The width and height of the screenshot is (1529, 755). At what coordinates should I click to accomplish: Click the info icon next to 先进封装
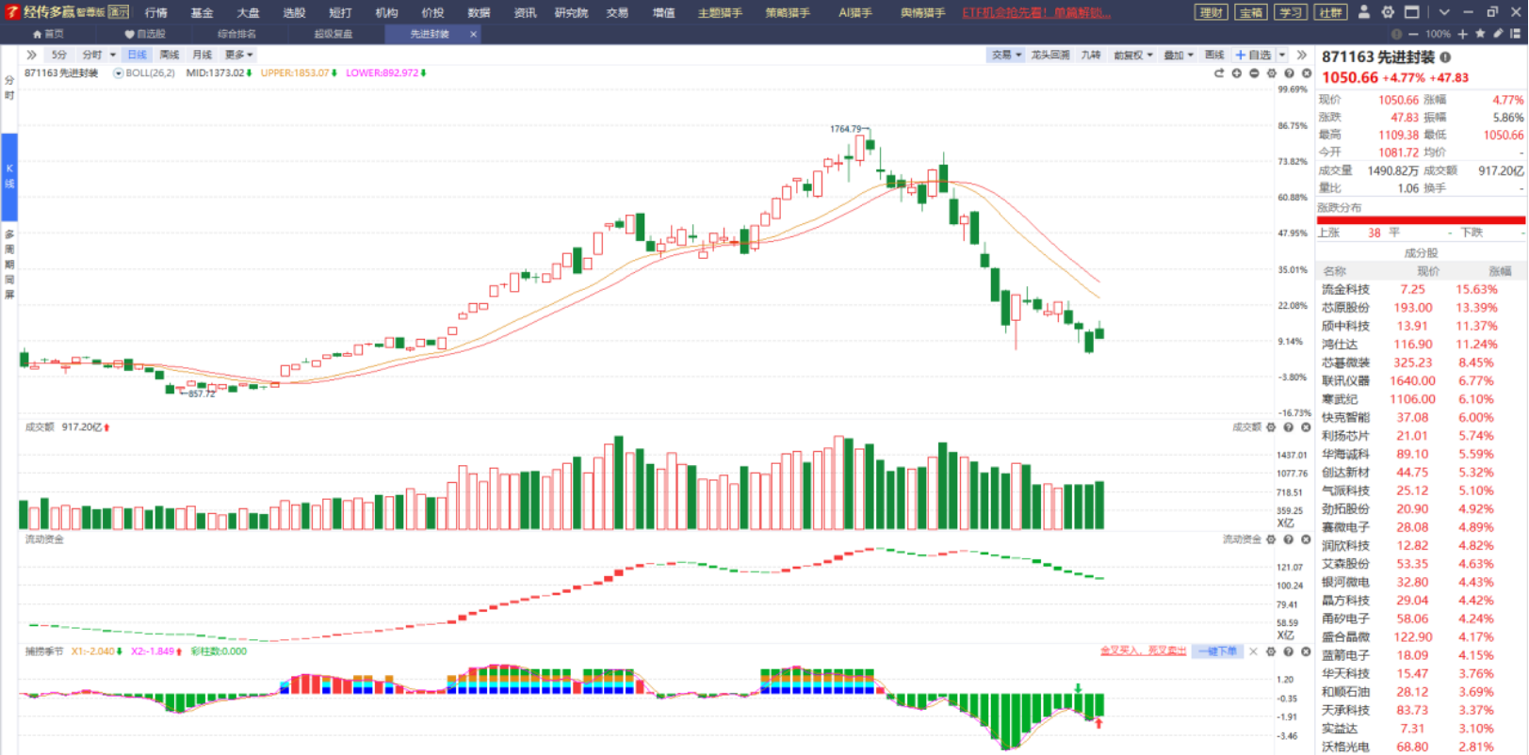[1445, 57]
